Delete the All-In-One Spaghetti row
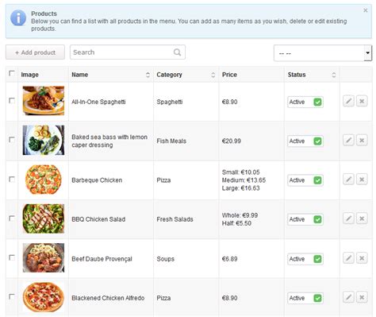376x317 pixels. pyautogui.click(x=362, y=101)
